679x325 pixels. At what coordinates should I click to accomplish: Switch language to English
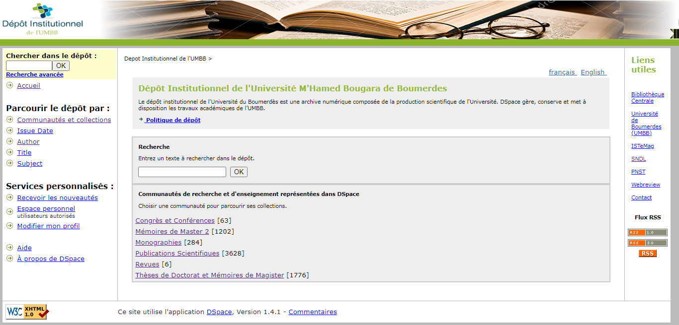593,72
